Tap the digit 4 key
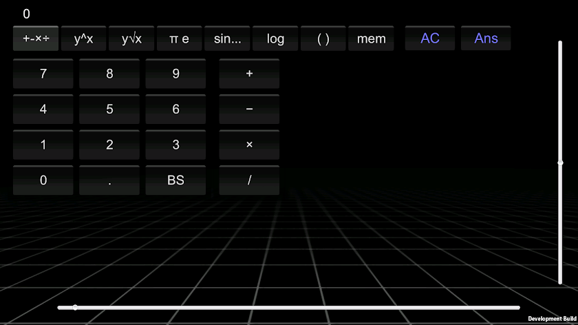 (x=43, y=109)
